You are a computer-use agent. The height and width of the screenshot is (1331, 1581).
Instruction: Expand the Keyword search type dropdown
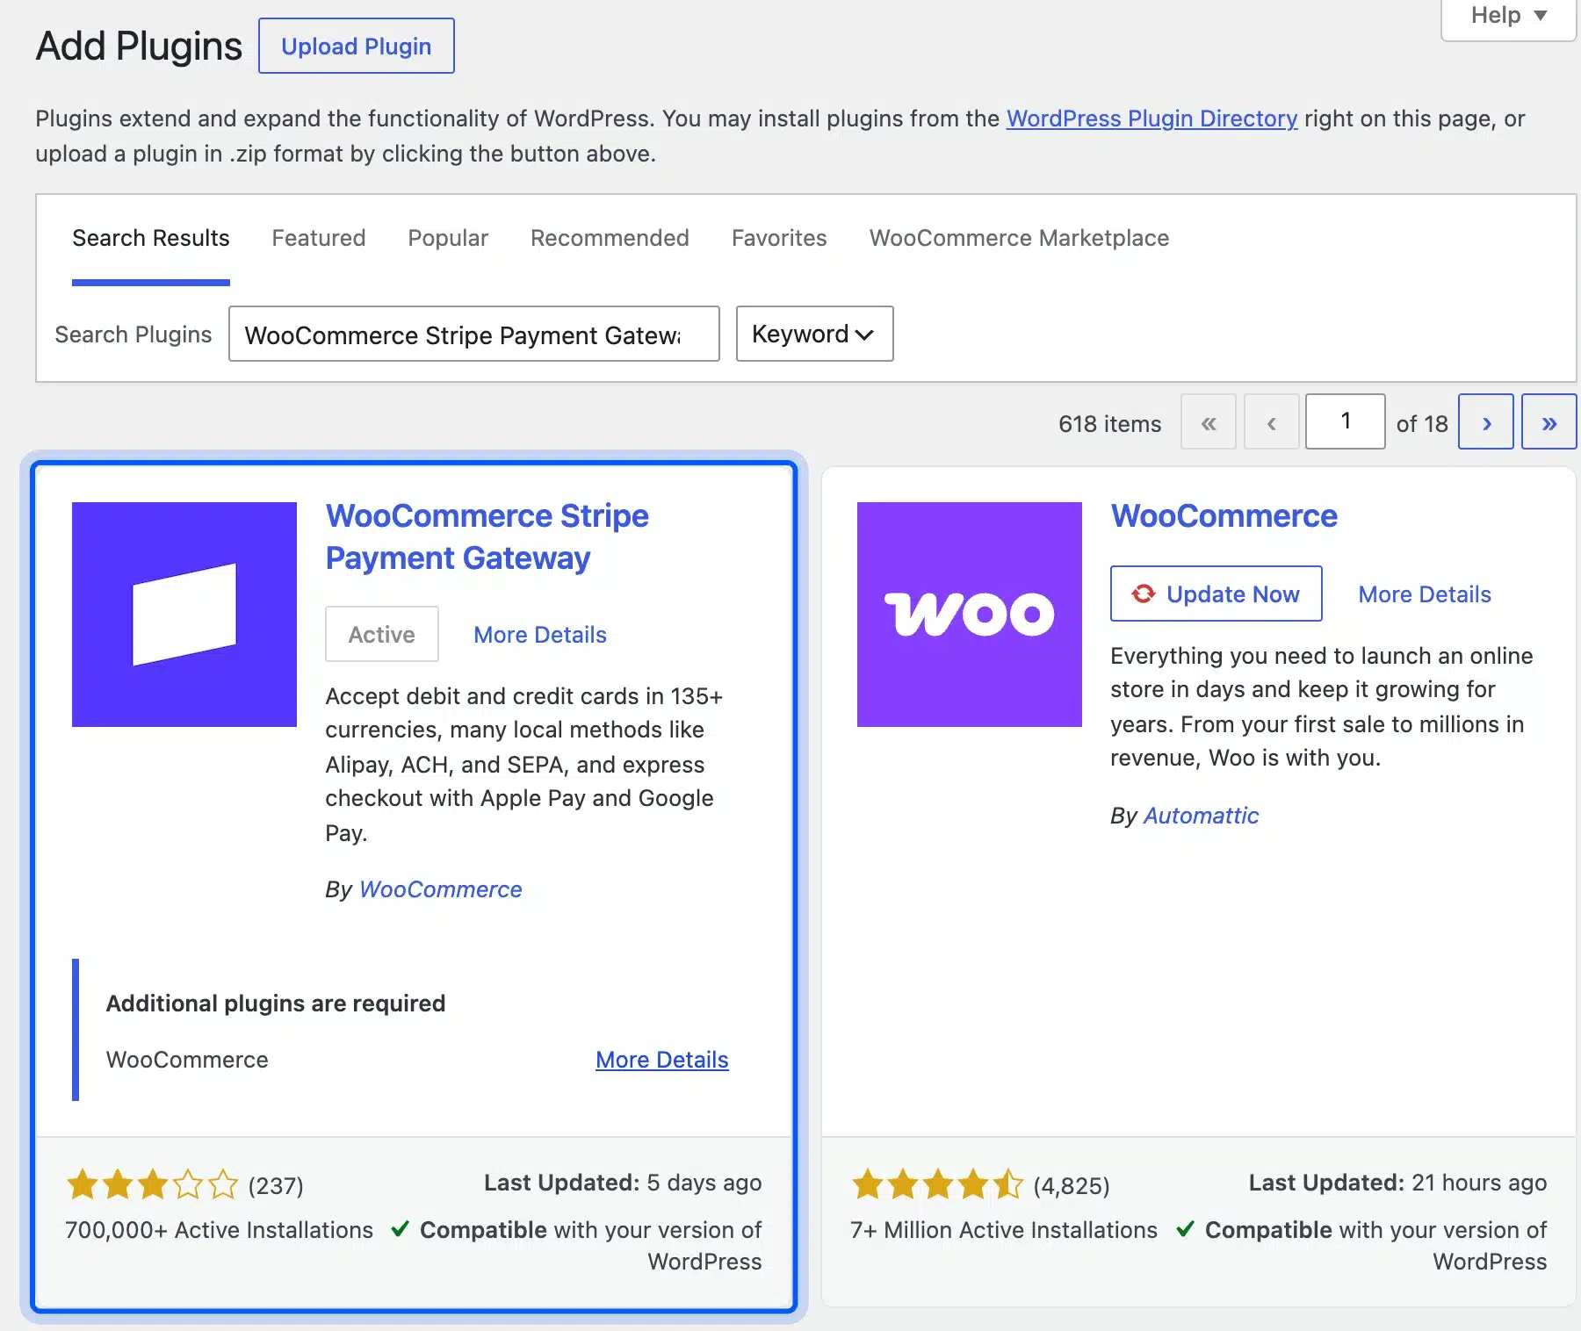pyautogui.click(x=814, y=334)
